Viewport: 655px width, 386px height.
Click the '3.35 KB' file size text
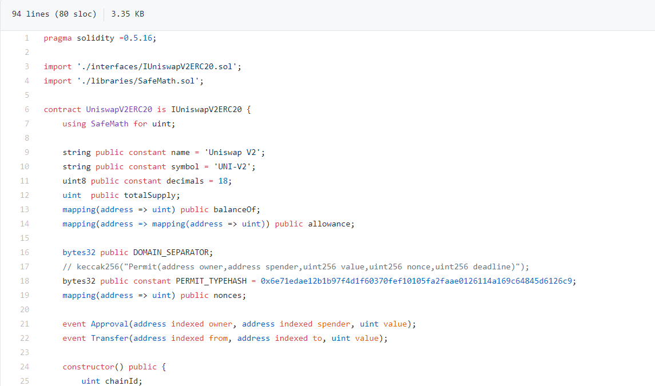(x=128, y=14)
